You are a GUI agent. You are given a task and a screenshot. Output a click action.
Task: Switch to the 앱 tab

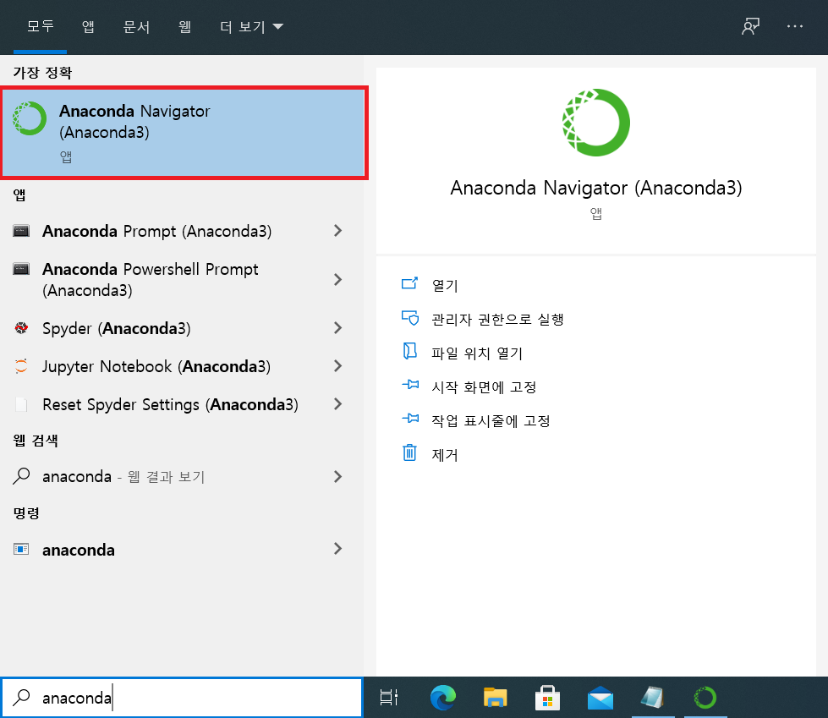tap(88, 26)
